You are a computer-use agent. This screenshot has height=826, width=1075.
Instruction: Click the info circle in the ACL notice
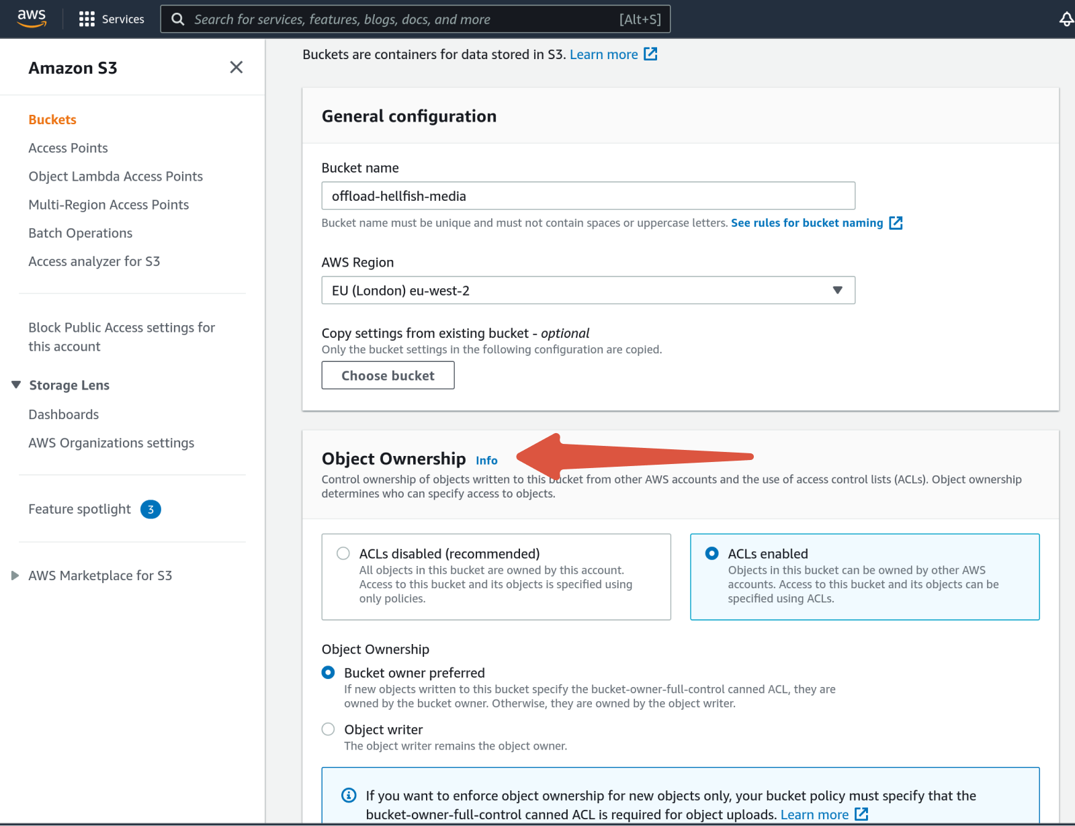349,795
